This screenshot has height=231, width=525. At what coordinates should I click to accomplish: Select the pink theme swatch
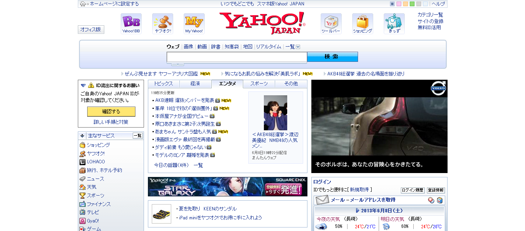click(399, 4)
